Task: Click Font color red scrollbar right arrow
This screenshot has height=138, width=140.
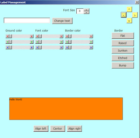Action: (x=61, y=36)
